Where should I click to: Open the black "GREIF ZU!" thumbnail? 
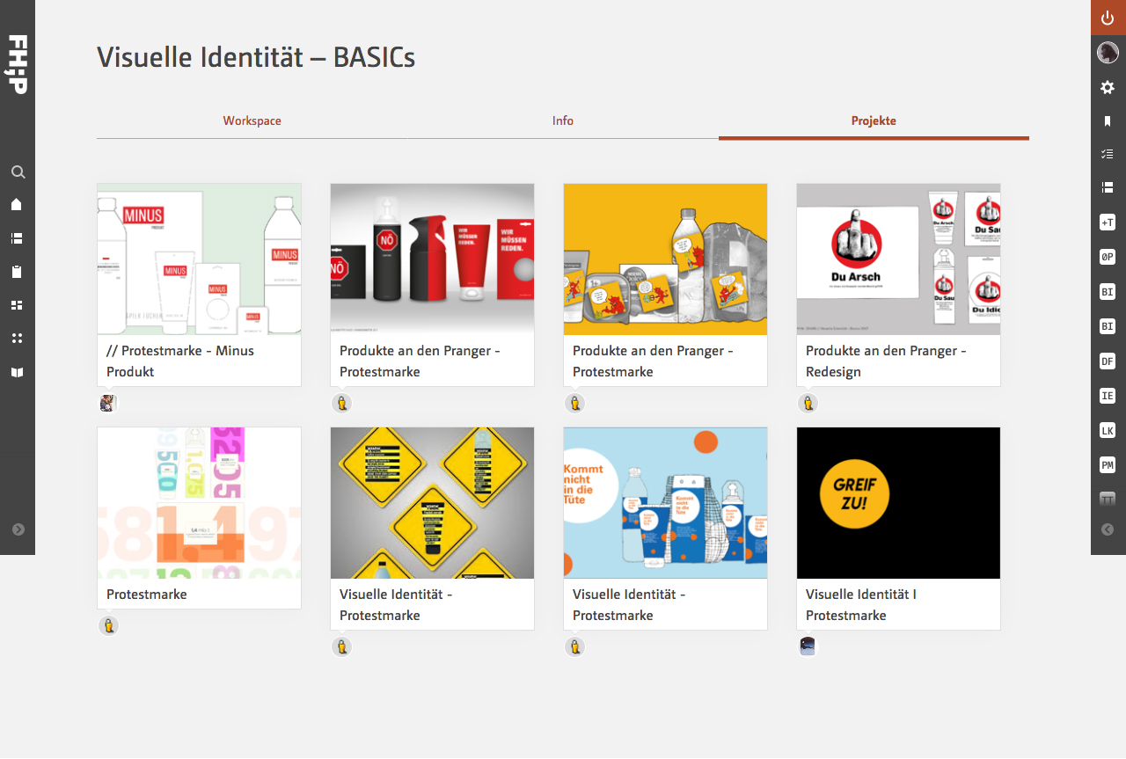[898, 503]
